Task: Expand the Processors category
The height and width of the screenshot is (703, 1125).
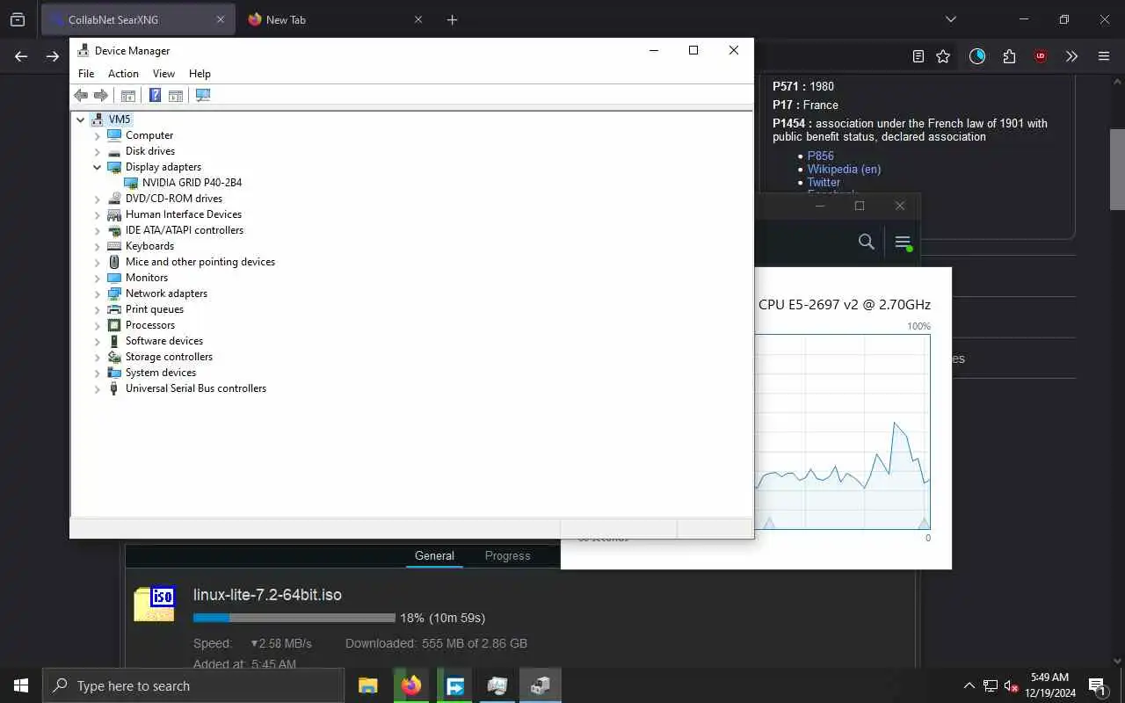Action: (x=98, y=325)
